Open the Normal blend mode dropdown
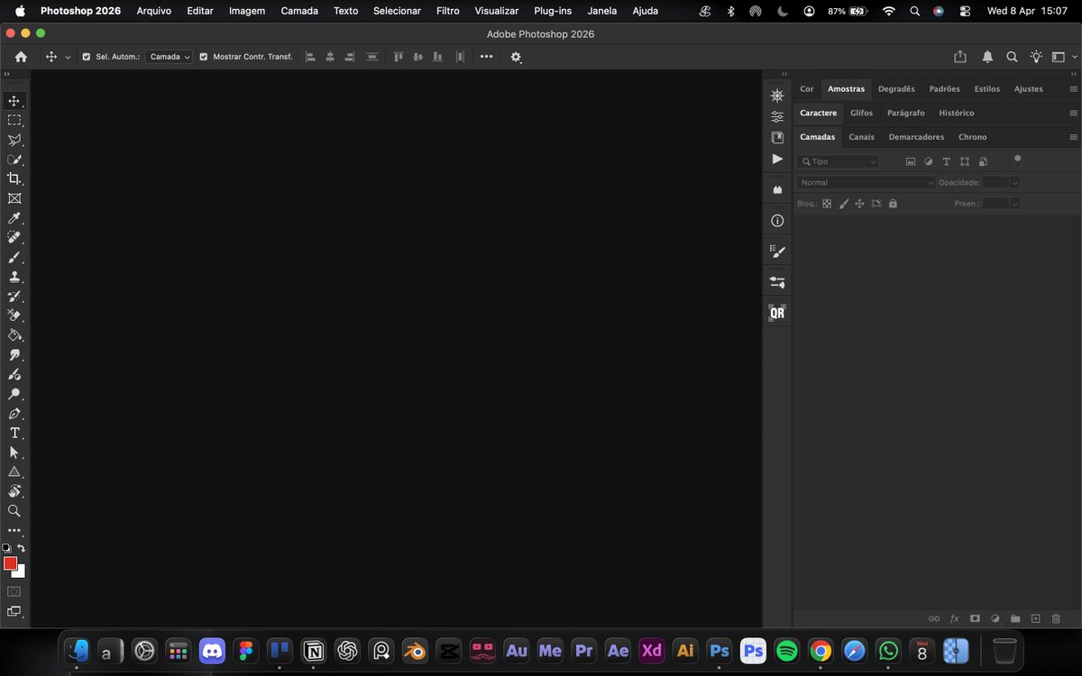The image size is (1082, 676). [x=867, y=182]
